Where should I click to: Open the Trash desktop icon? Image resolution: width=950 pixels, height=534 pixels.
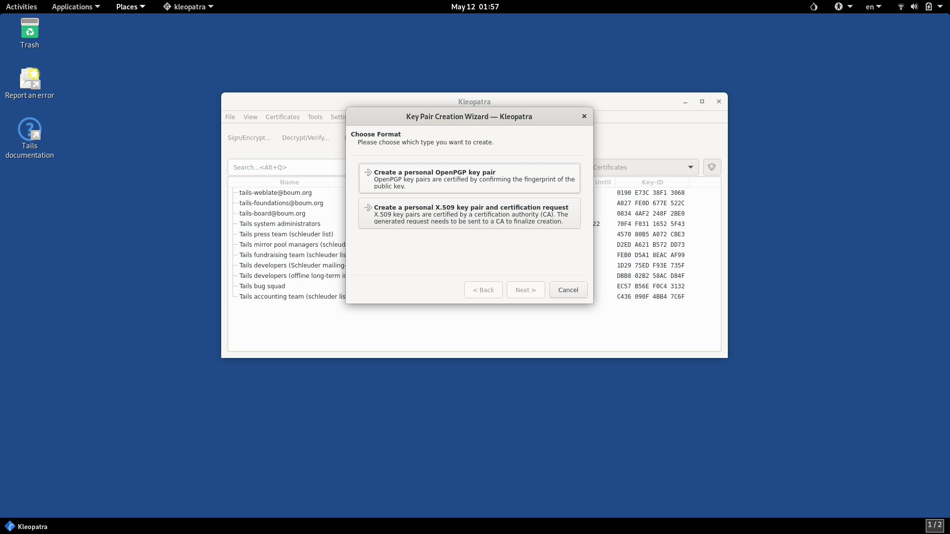point(30,33)
